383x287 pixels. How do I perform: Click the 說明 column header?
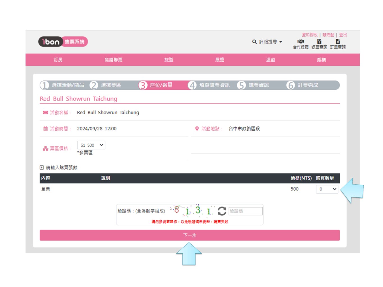coord(106,178)
